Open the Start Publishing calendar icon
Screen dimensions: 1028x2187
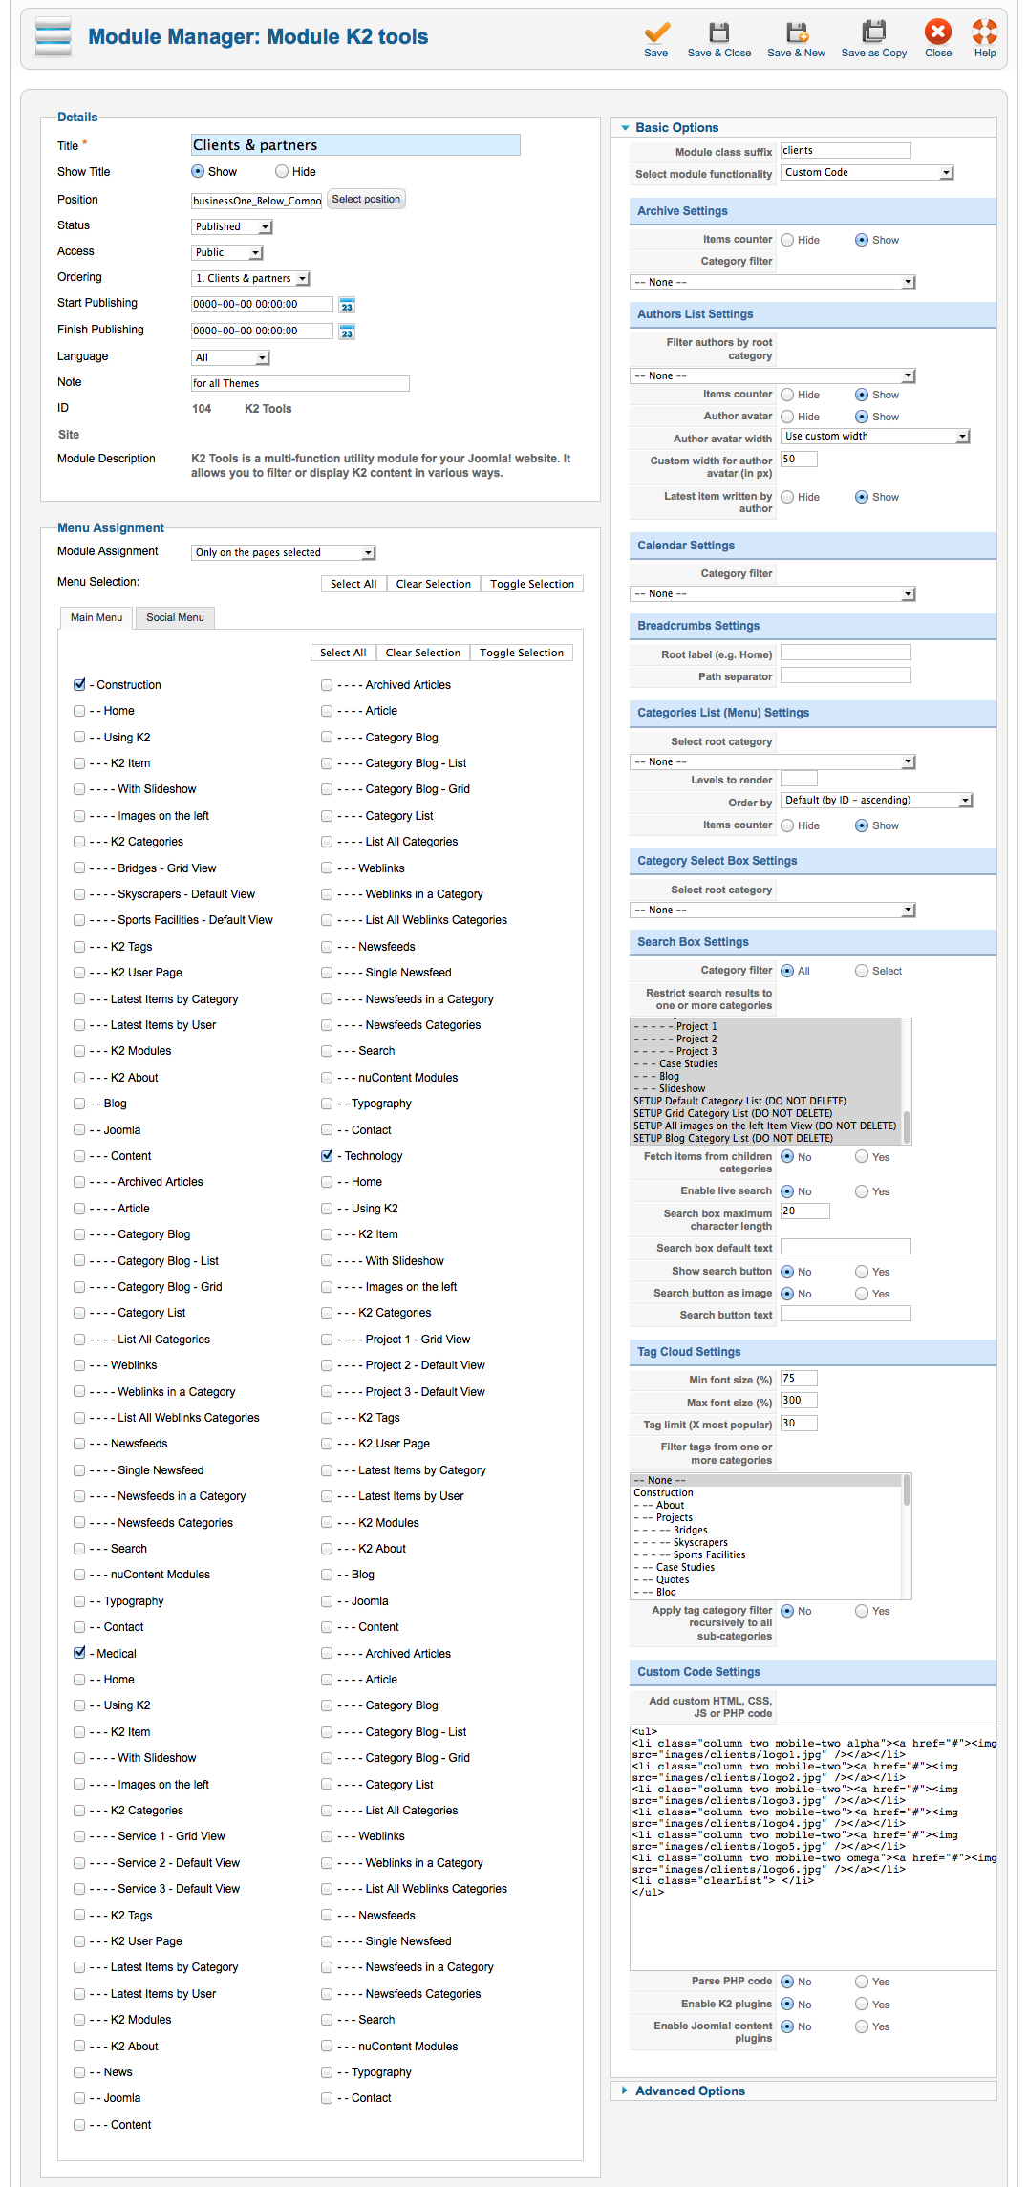tap(347, 305)
